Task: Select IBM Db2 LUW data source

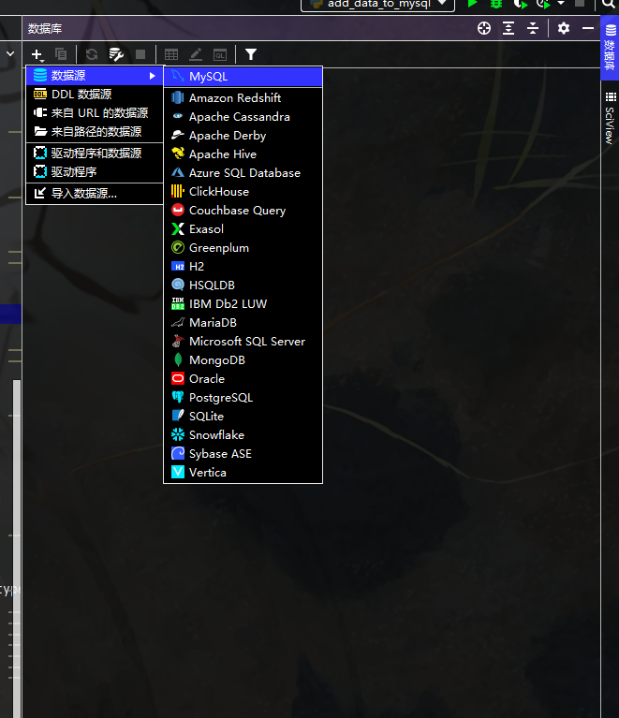Action: point(243,304)
